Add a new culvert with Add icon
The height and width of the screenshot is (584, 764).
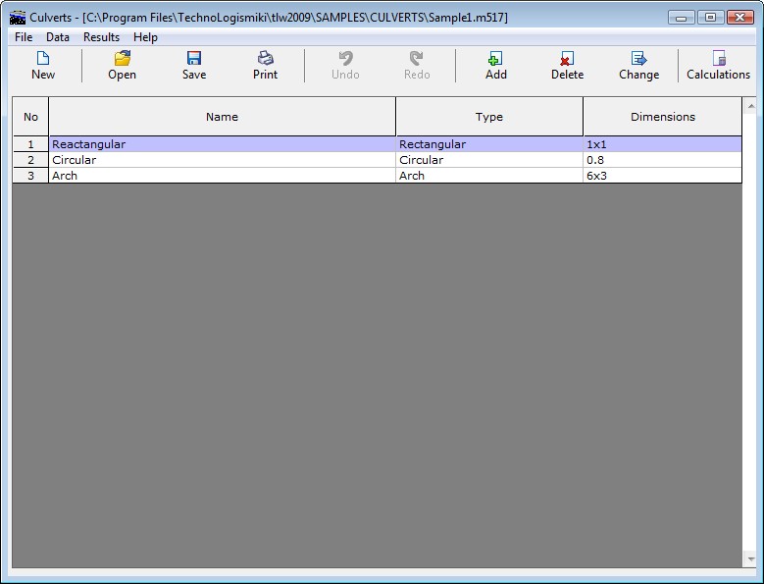(x=496, y=65)
